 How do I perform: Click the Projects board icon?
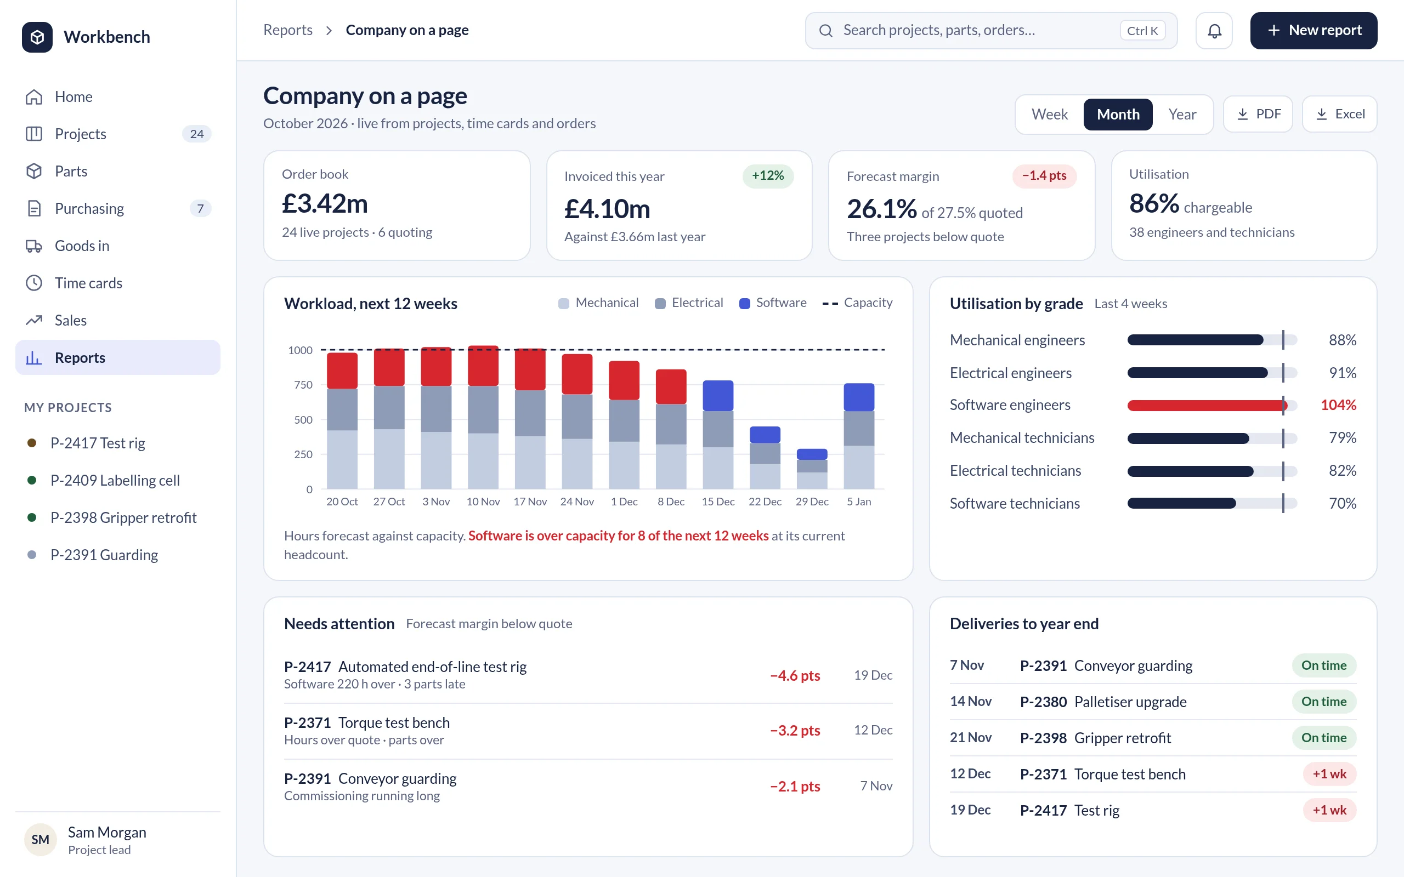coord(34,134)
